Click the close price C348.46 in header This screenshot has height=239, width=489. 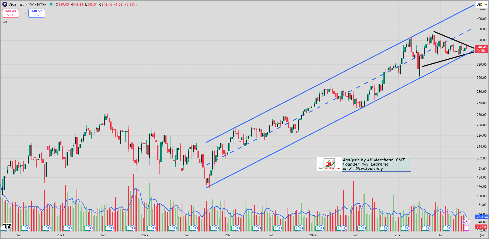tap(106, 5)
